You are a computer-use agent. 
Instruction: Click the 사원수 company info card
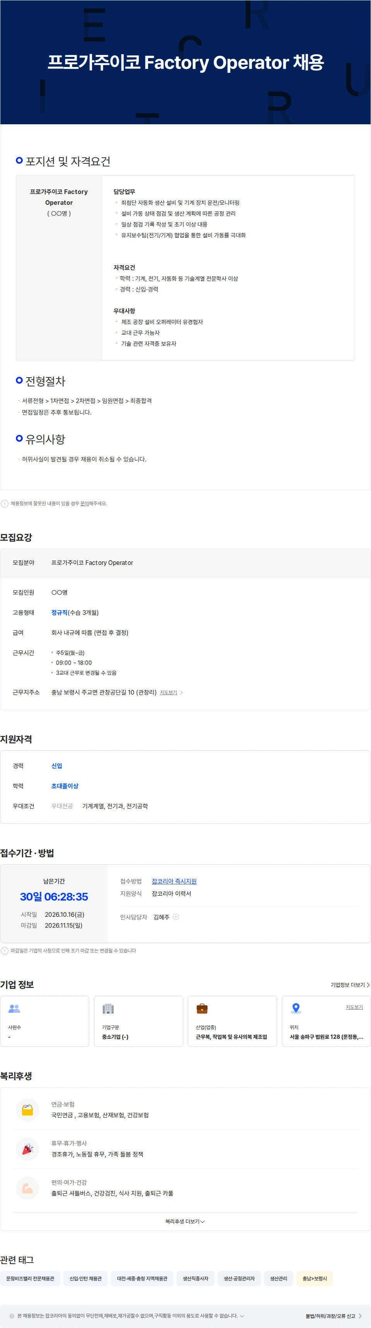[45, 1021]
